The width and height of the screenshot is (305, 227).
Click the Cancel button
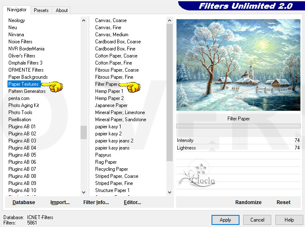(257, 220)
